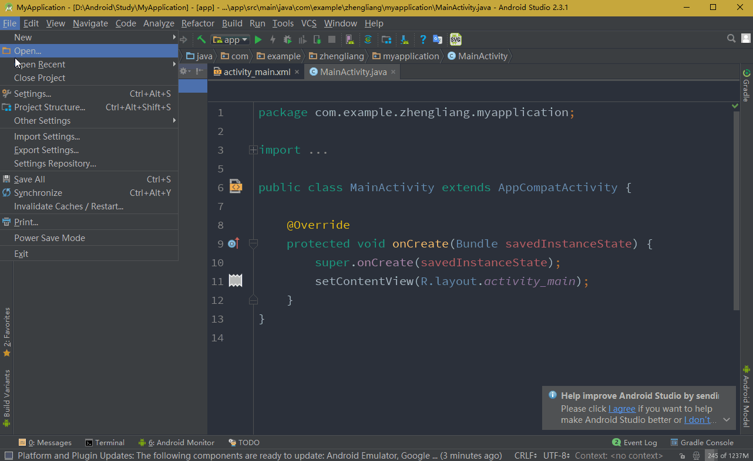Click the Run with Coverage icon
Image resolution: width=753 pixels, height=461 pixels.
[x=302, y=40]
